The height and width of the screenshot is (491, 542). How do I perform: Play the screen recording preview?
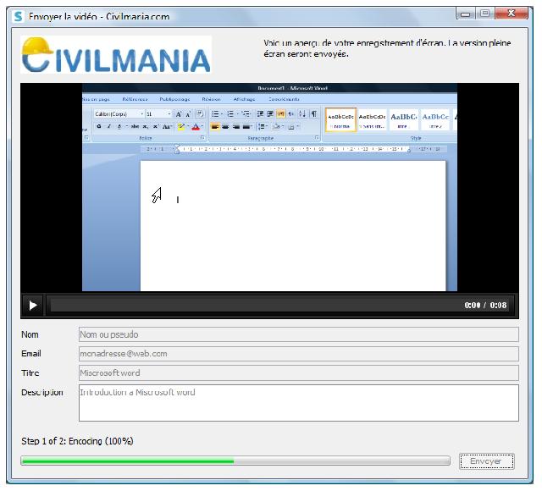[x=33, y=306]
